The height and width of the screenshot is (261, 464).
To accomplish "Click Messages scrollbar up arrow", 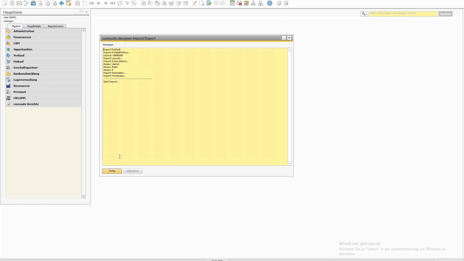I will point(290,50).
